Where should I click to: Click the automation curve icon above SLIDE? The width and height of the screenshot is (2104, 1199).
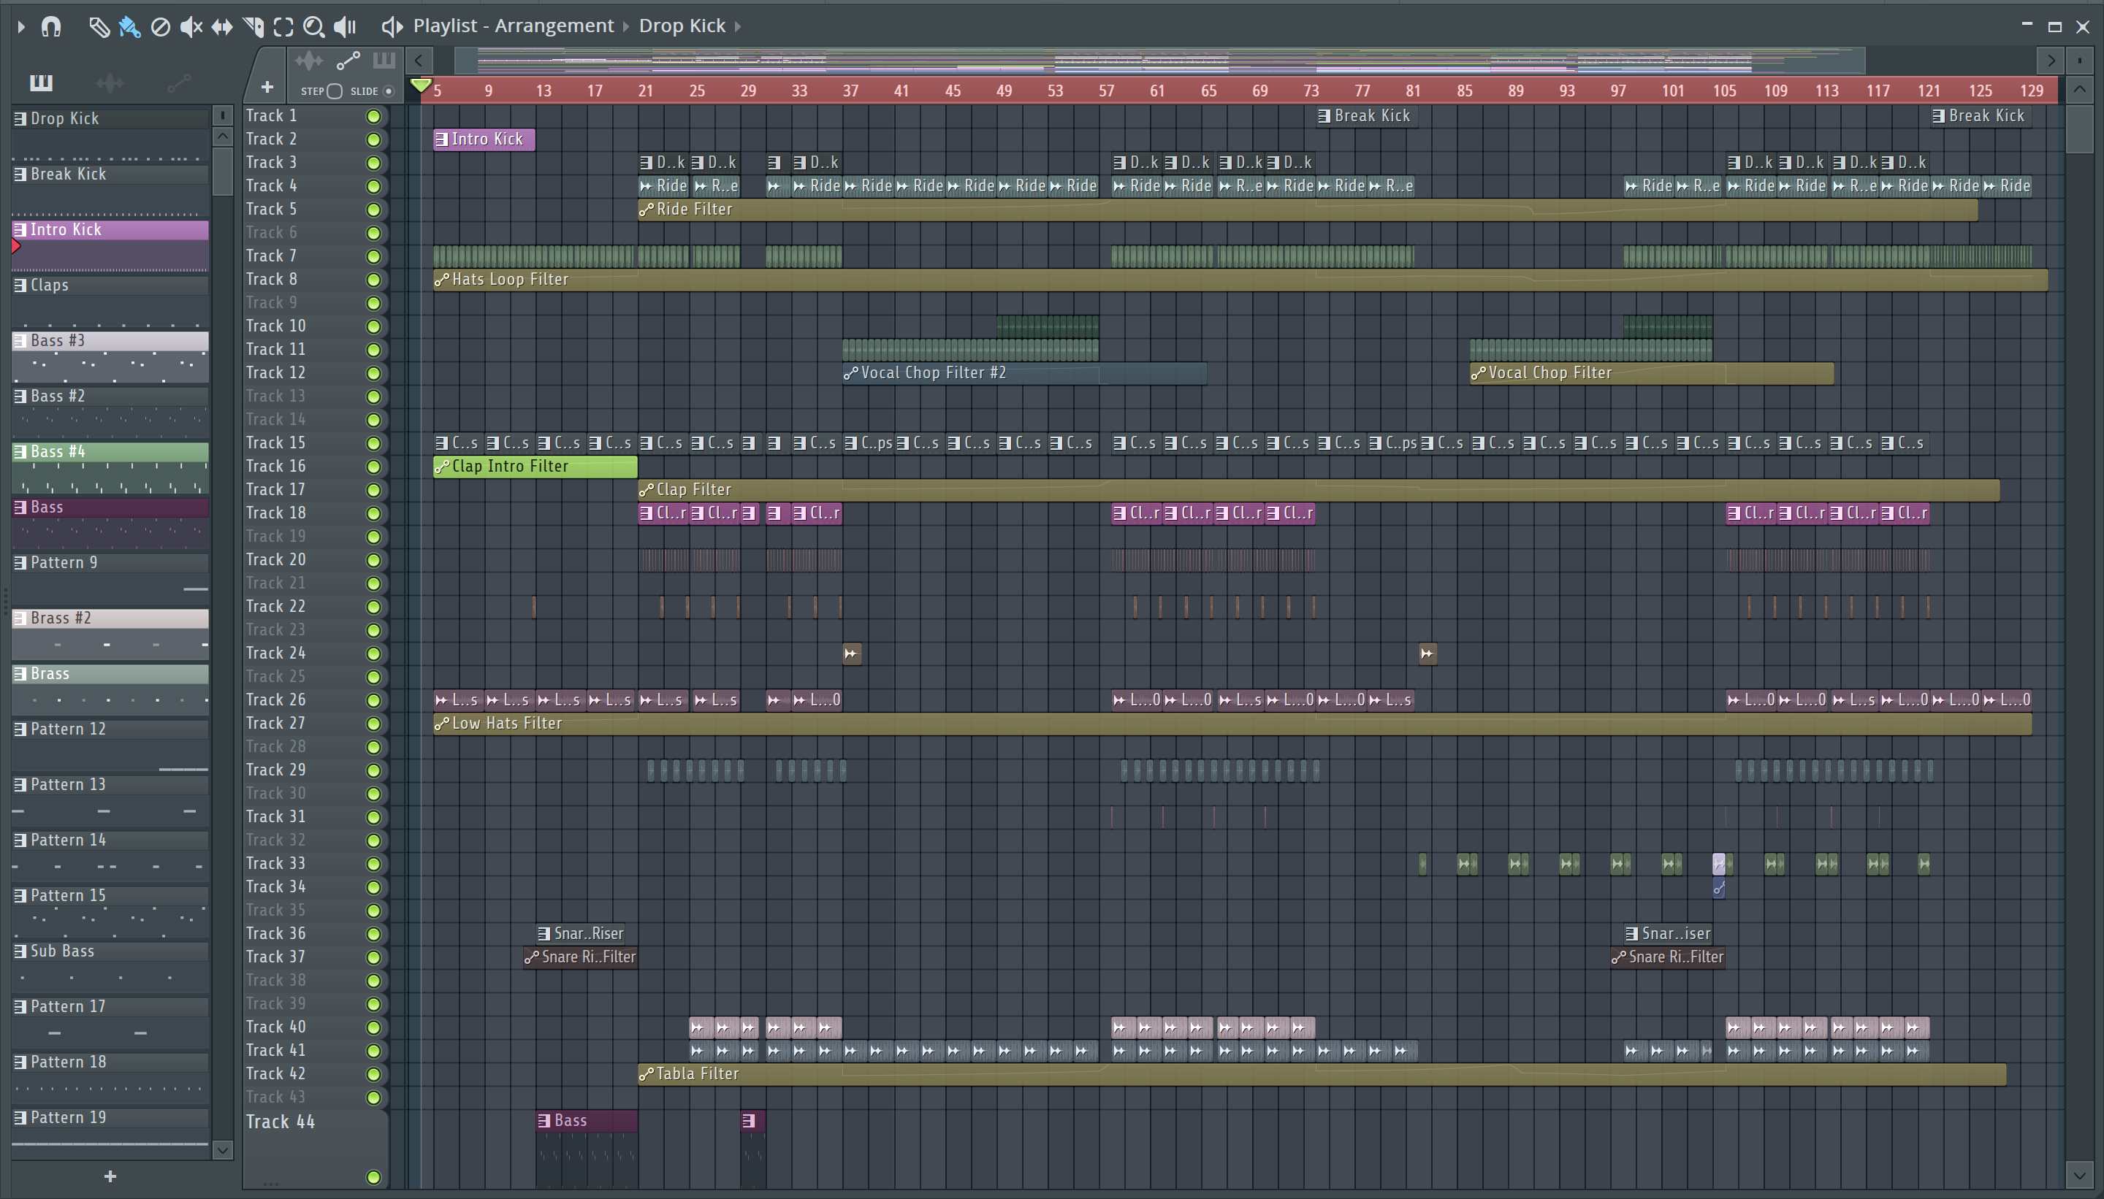click(x=348, y=60)
